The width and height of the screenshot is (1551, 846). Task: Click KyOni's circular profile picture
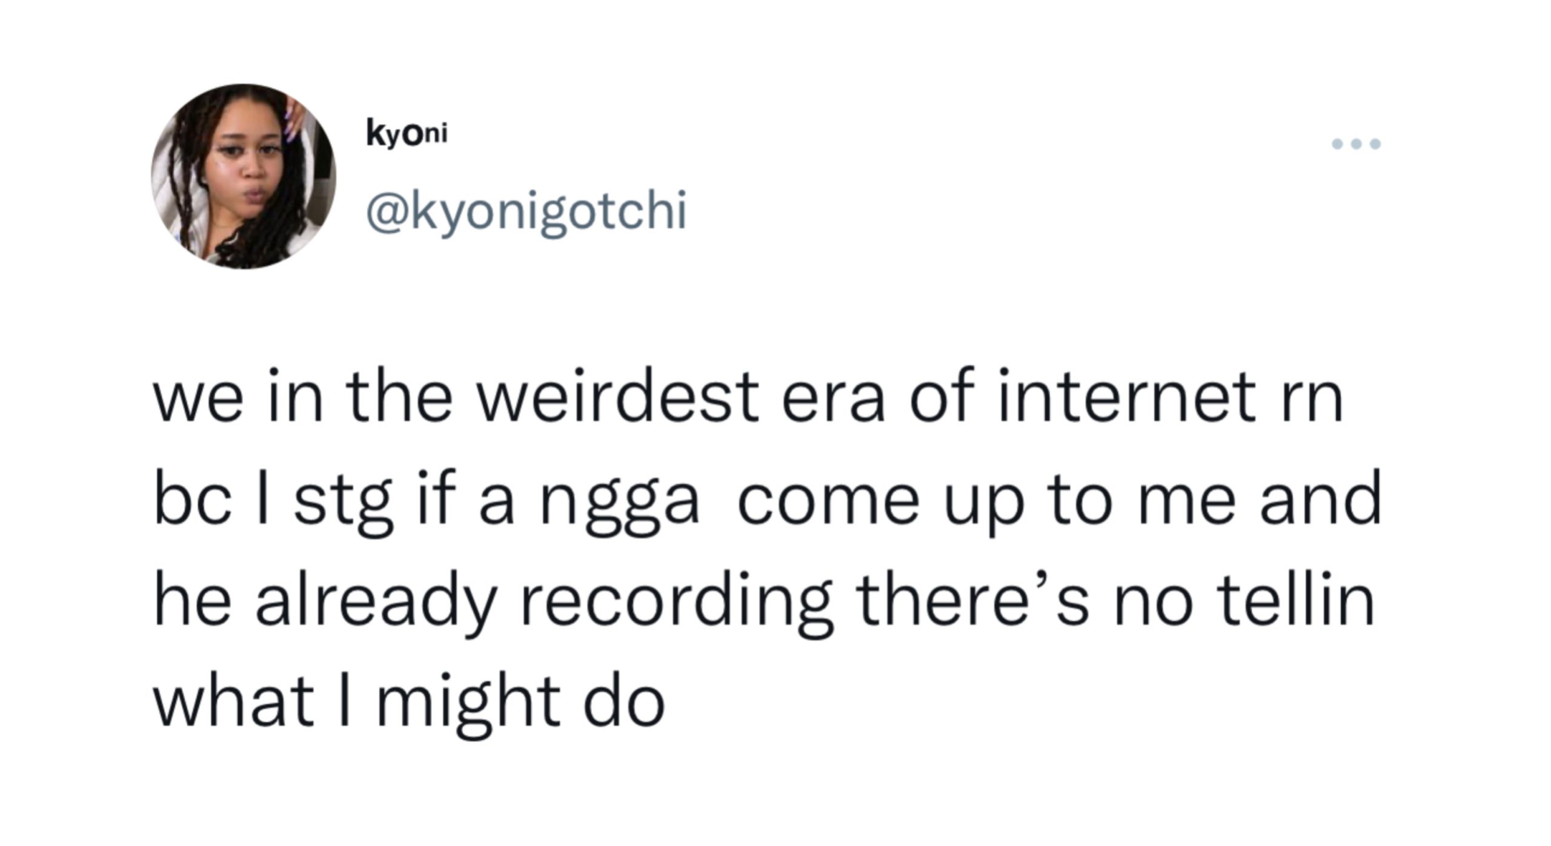(x=244, y=177)
